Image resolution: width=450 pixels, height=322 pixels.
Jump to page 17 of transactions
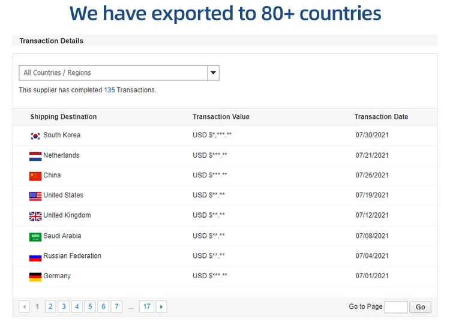tap(146, 307)
